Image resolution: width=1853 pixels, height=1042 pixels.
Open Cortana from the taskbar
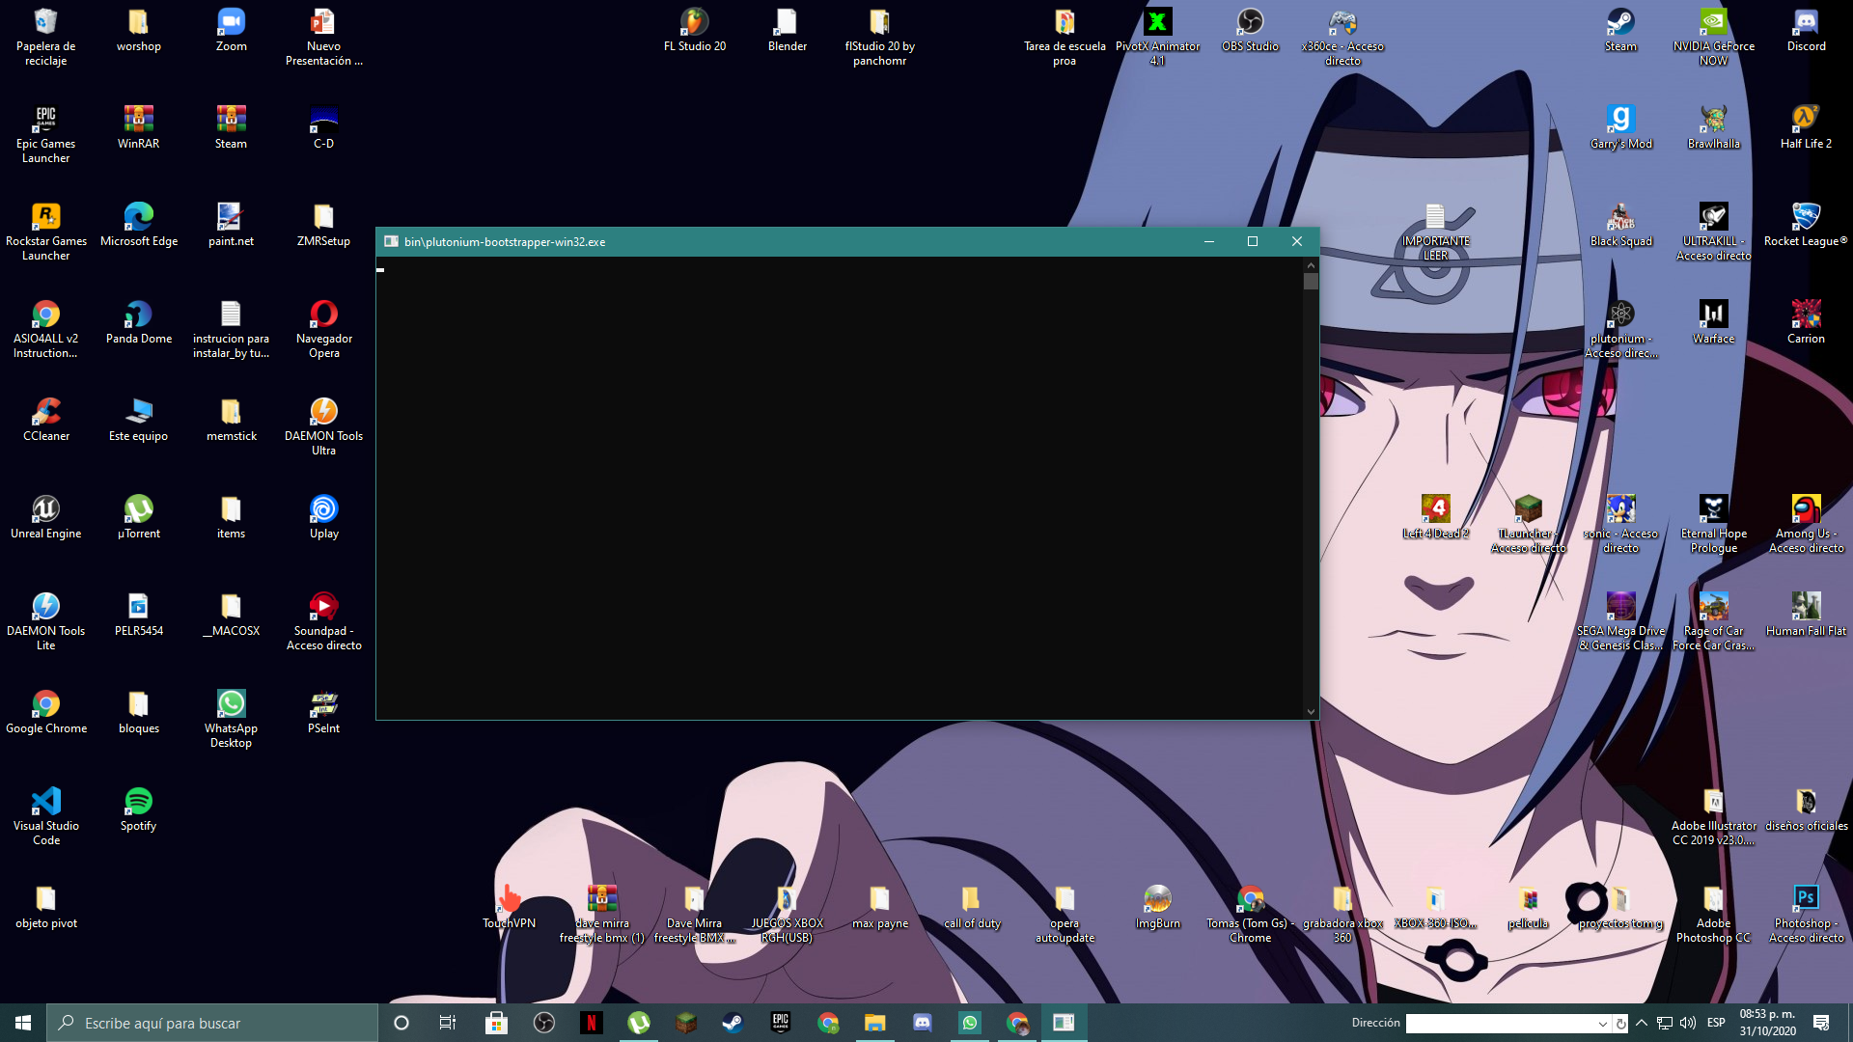401,1023
